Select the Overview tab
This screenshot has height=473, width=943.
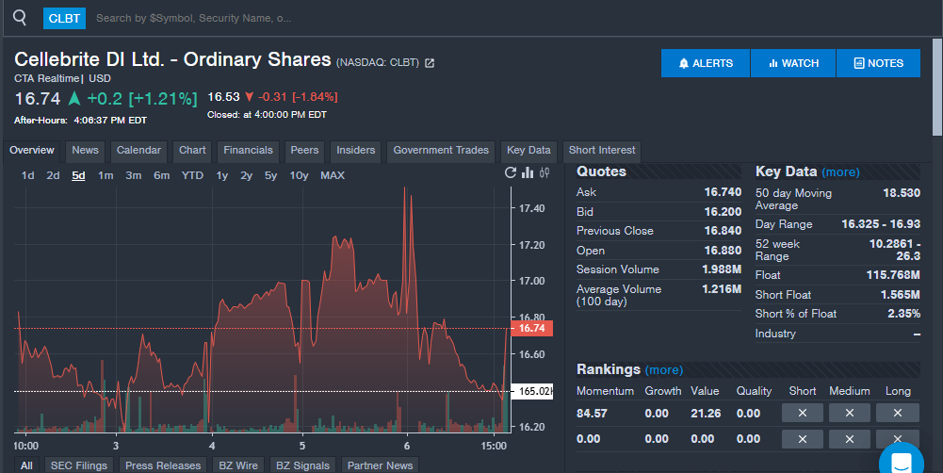pos(31,151)
